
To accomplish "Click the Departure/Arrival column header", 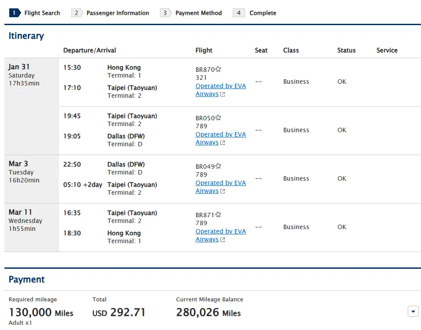I will (89, 50).
